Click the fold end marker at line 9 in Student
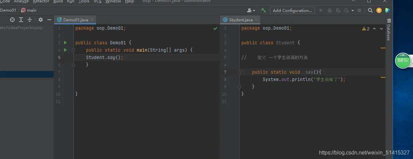 point(240,87)
